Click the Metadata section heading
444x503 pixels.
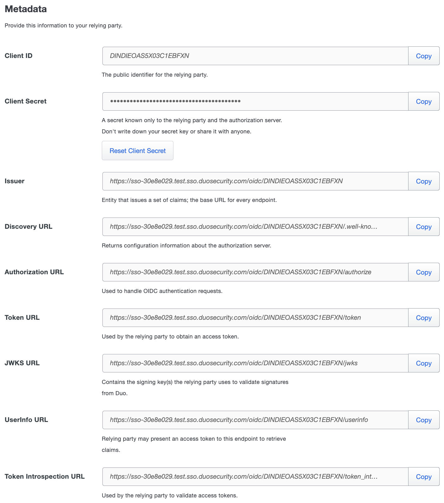(x=26, y=9)
